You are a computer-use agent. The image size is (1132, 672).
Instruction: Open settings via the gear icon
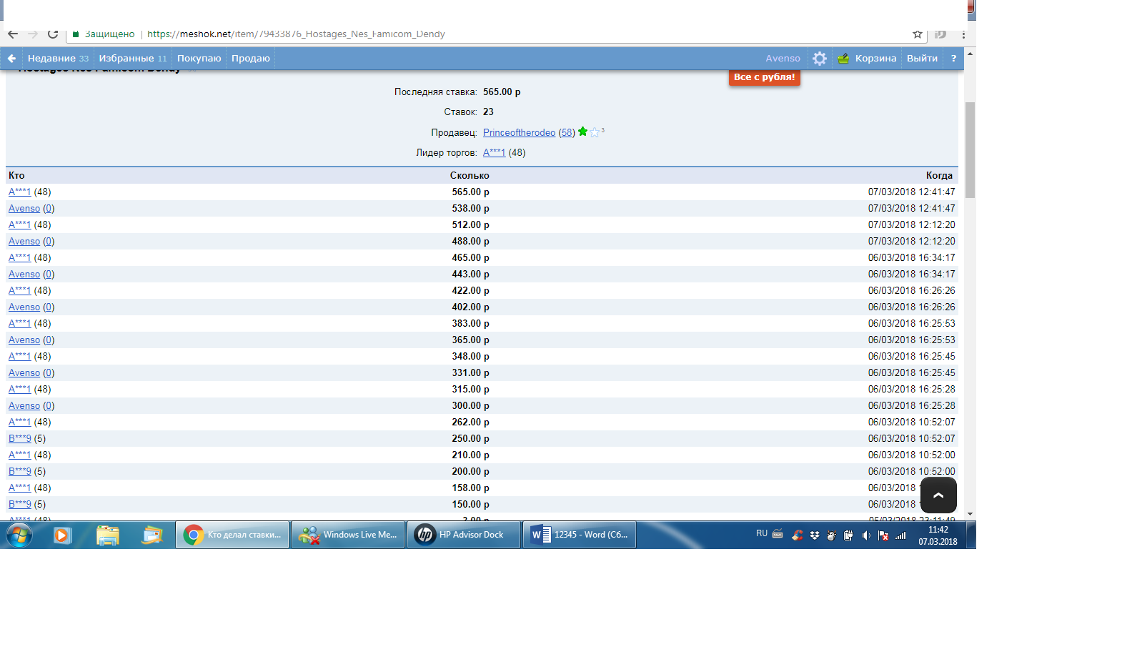pyautogui.click(x=820, y=59)
